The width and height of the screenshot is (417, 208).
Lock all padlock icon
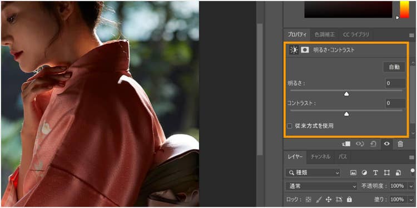coord(350,199)
